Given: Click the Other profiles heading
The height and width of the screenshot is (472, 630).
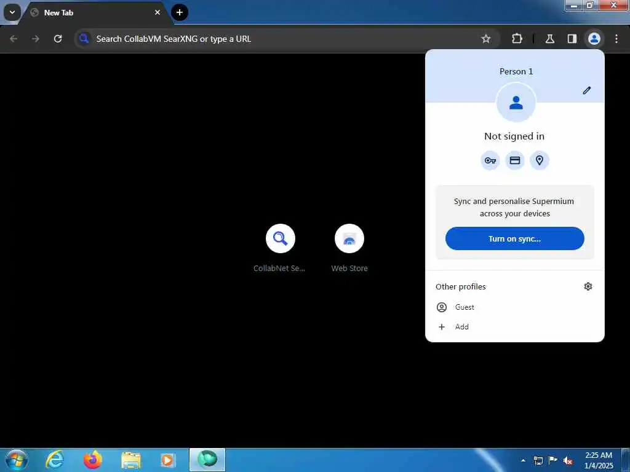Looking at the screenshot, I should tap(460, 286).
